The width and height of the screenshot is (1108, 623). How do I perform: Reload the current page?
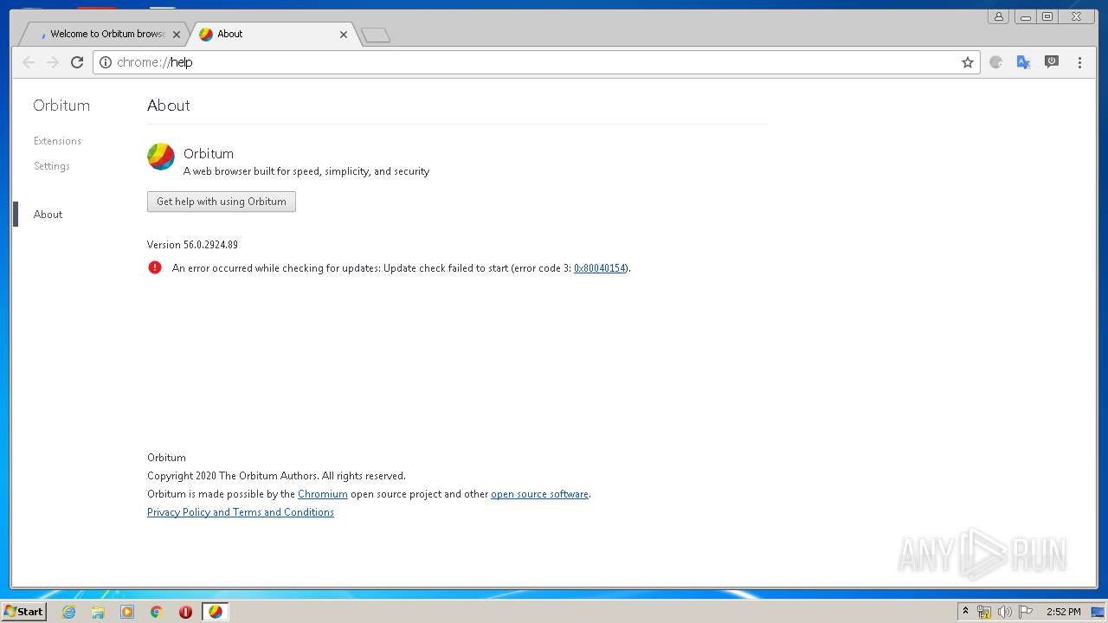(x=77, y=62)
